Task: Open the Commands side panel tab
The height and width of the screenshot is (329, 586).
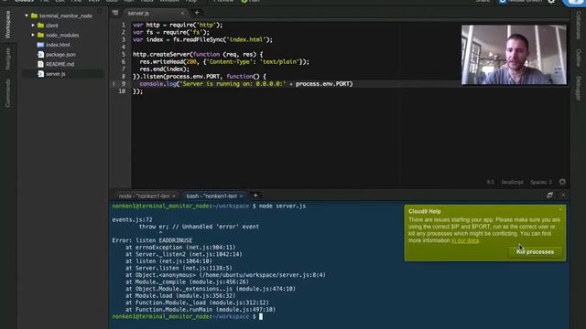Action: [x=8, y=93]
